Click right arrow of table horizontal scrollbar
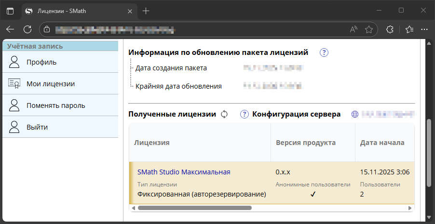 tap(410, 208)
